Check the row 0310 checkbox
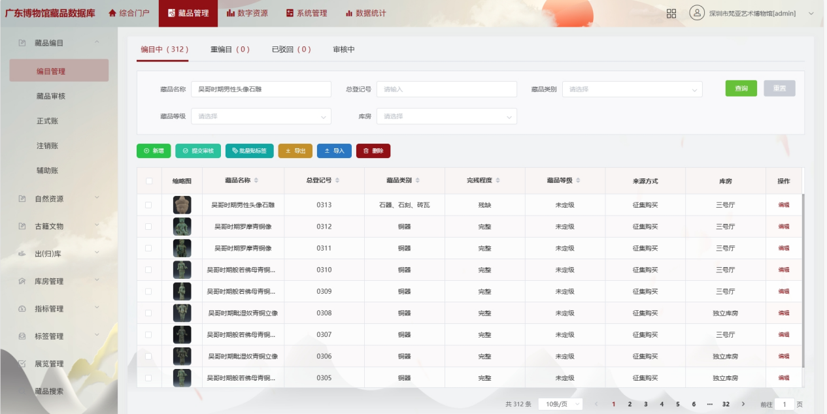 tap(148, 270)
